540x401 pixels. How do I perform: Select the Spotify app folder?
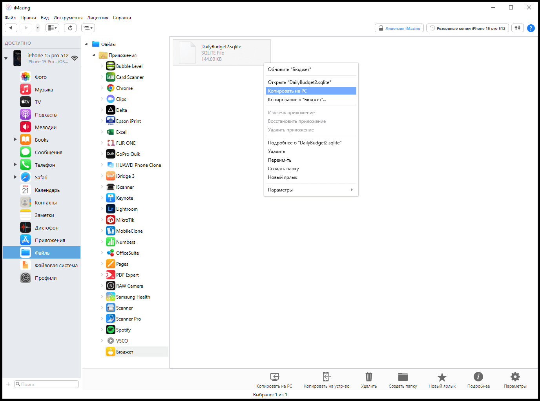[123, 330]
